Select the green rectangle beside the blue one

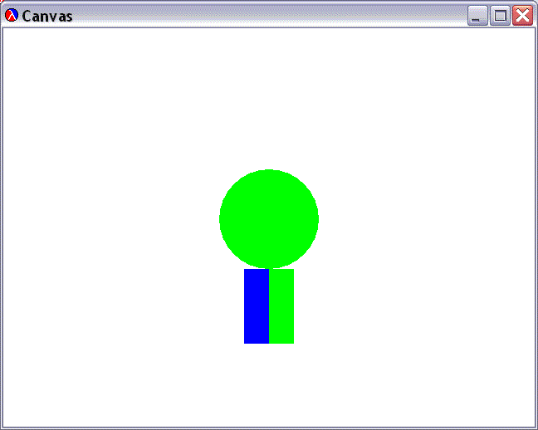click(x=281, y=305)
